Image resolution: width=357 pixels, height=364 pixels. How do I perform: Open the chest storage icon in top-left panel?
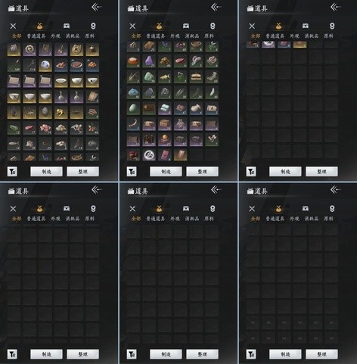pyautogui.click(x=67, y=26)
